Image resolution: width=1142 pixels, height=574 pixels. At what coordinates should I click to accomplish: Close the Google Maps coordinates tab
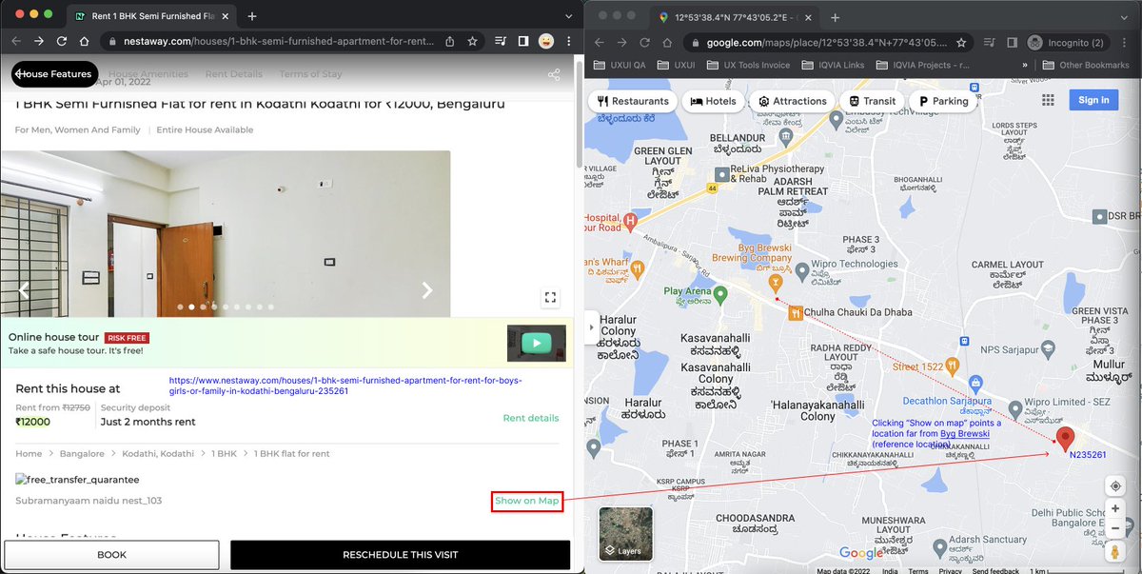pyautogui.click(x=808, y=17)
